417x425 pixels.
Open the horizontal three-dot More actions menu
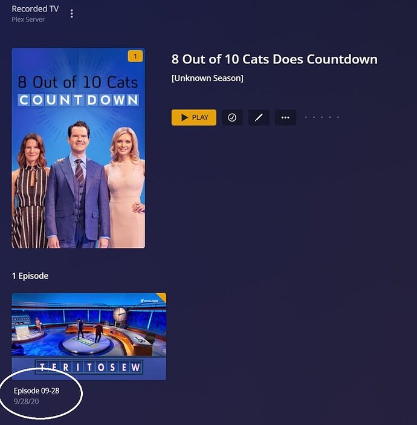tap(285, 117)
